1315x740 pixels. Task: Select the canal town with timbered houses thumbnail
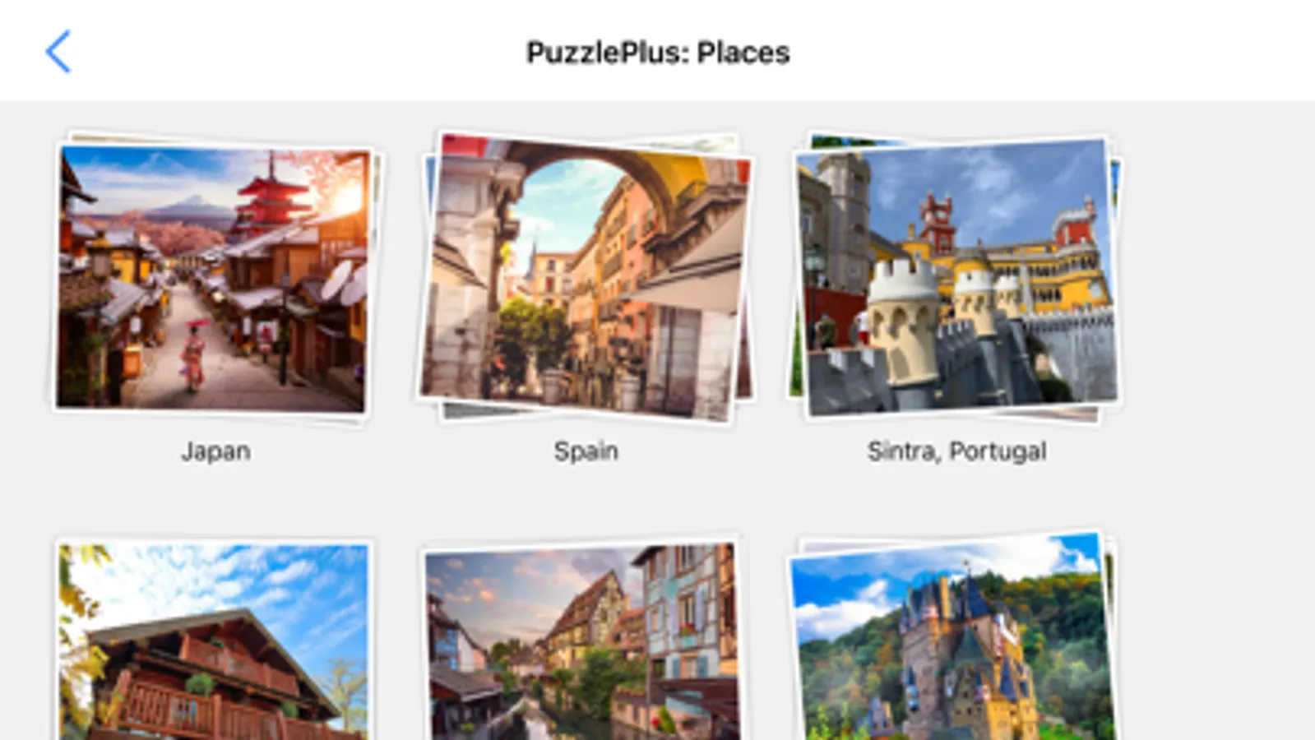(x=581, y=640)
